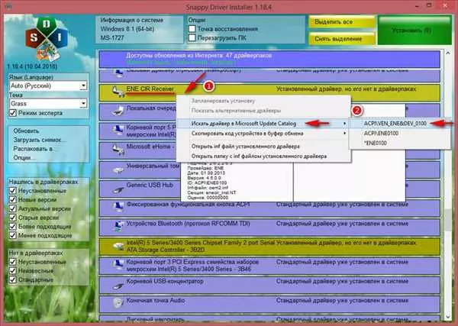
Task: Toggle Более подходящие filter checkbox
Action: tap(12, 227)
